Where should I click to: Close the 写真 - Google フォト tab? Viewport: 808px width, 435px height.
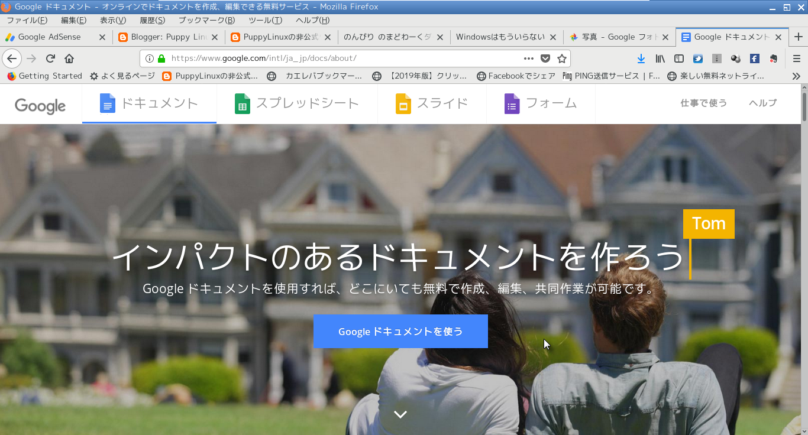pos(665,37)
